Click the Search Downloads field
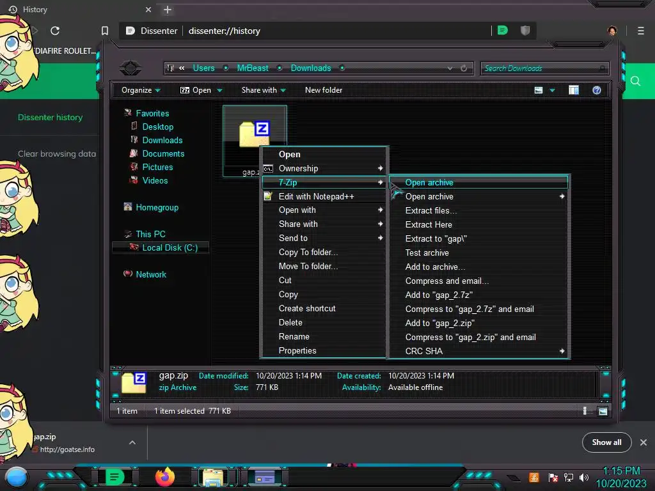The height and width of the screenshot is (491, 655). coord(544,68)
